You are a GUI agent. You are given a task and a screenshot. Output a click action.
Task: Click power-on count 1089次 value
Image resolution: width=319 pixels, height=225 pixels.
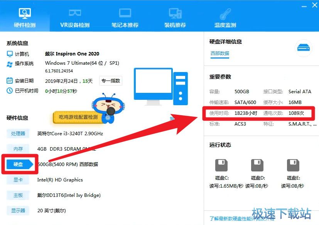pyautogui.click(x=296, y=113)
